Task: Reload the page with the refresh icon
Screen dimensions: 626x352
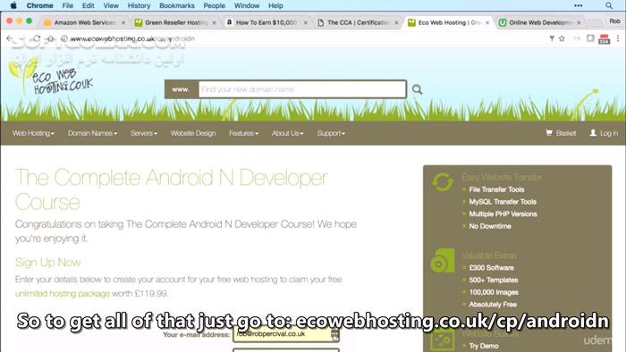Action: (x=37, y=38)
